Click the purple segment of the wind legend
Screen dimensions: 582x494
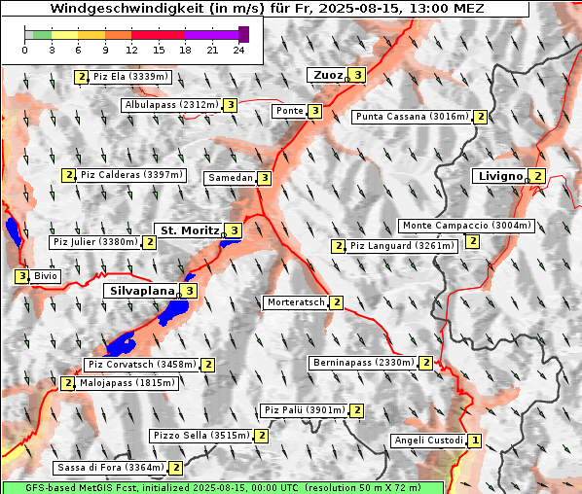coord(211,35)
